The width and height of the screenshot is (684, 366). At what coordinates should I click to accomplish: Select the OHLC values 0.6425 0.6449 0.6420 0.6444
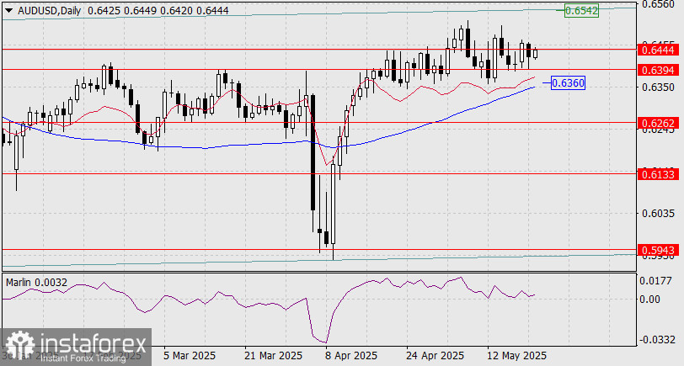point(158,10)
